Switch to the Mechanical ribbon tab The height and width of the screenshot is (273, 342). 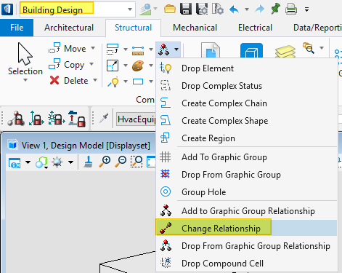(195, 28)
